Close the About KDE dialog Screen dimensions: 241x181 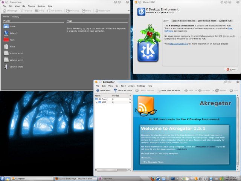click(x=230, y=69)
